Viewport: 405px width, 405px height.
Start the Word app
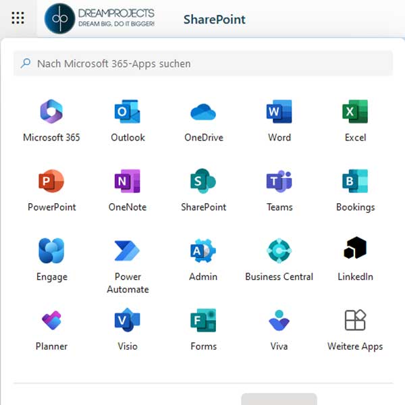coord(279,121)
